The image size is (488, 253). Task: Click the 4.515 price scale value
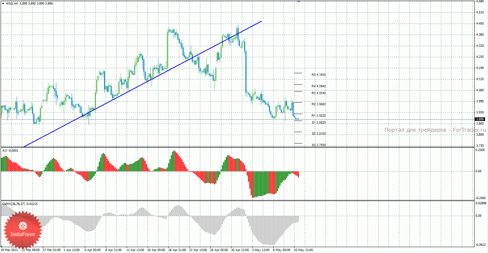(480, 12)
